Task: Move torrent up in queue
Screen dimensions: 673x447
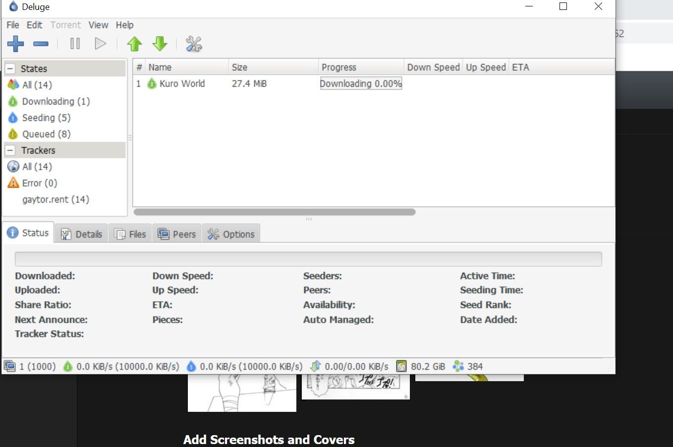Action: point(134,44)
